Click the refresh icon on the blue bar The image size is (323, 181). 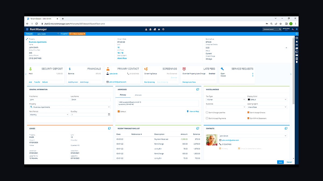pyautogui.click(x=297, y=34)
